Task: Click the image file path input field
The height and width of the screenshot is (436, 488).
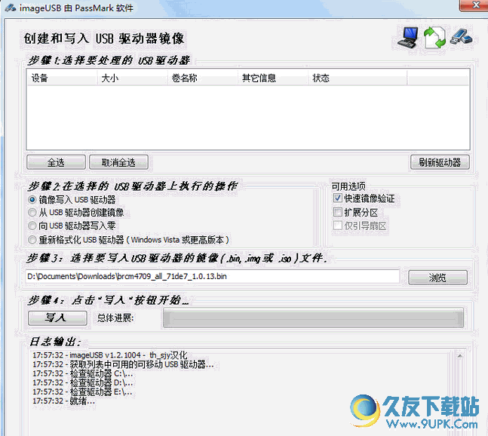Action: (213, 276)
